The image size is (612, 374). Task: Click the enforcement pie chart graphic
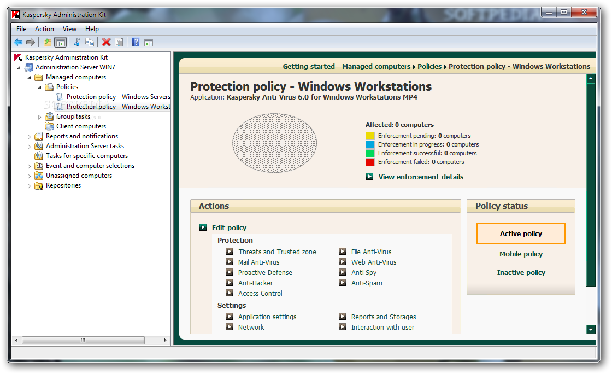click(274, 143)
